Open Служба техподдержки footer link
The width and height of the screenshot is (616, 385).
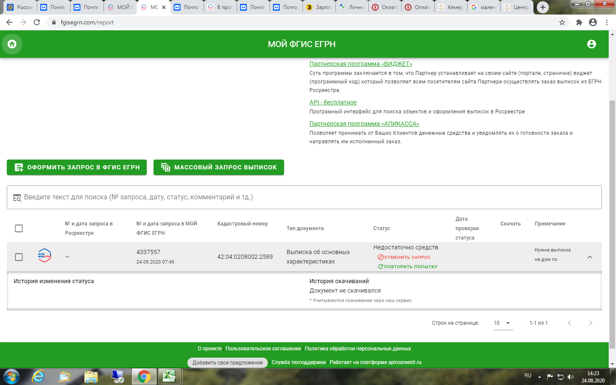299,362
